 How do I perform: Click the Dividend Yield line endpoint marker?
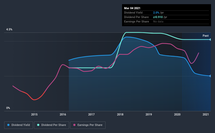(x=210, y=76)
